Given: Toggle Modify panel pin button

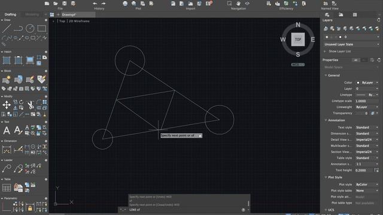Looking at the screenshot, I should (x=46, y=97).
